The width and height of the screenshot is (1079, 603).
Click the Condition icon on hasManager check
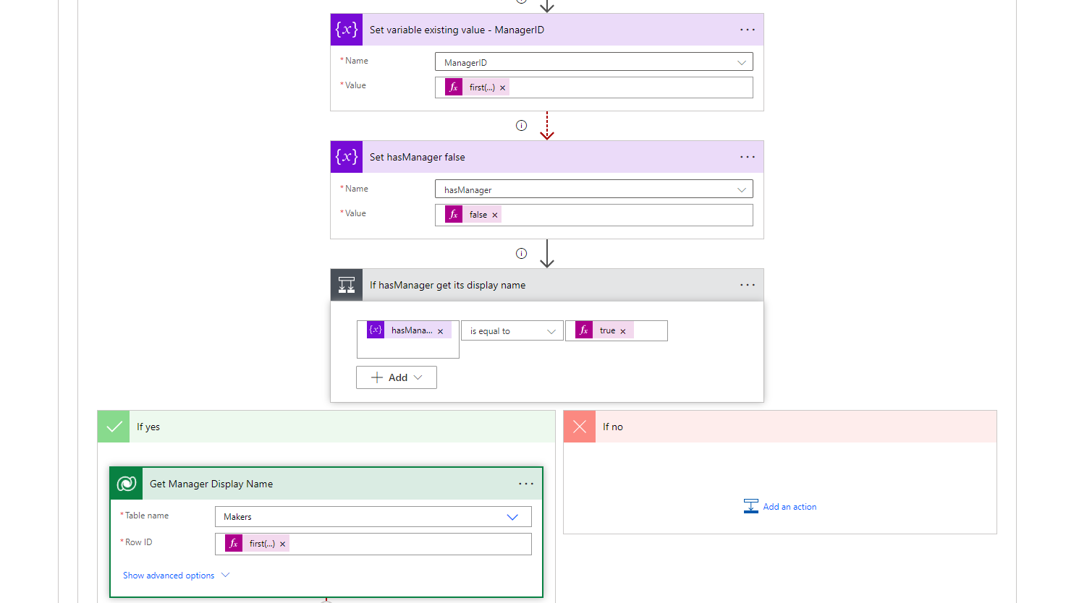click(346, 284)
